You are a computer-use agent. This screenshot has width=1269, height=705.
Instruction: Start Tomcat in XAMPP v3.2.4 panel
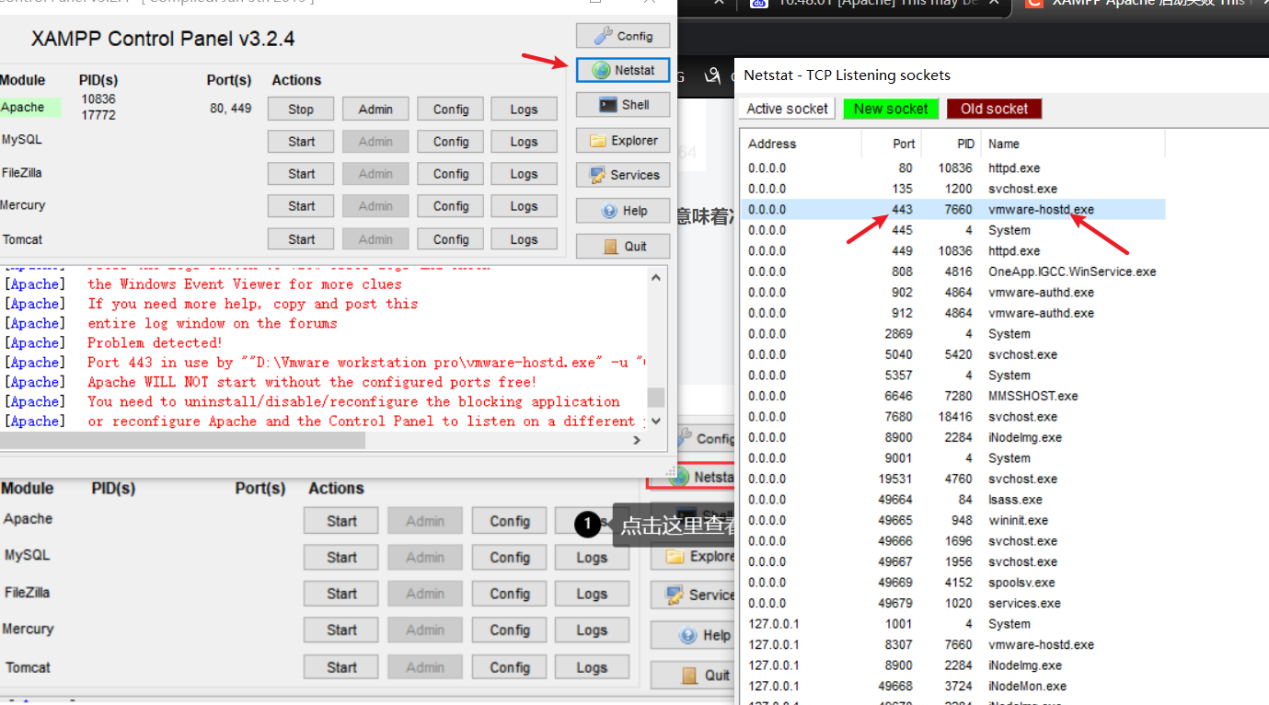[301, 239]
